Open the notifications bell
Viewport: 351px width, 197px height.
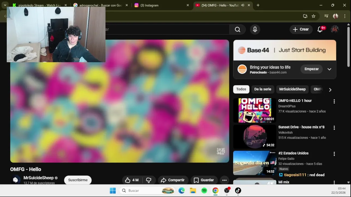click(x=320, y=30)
